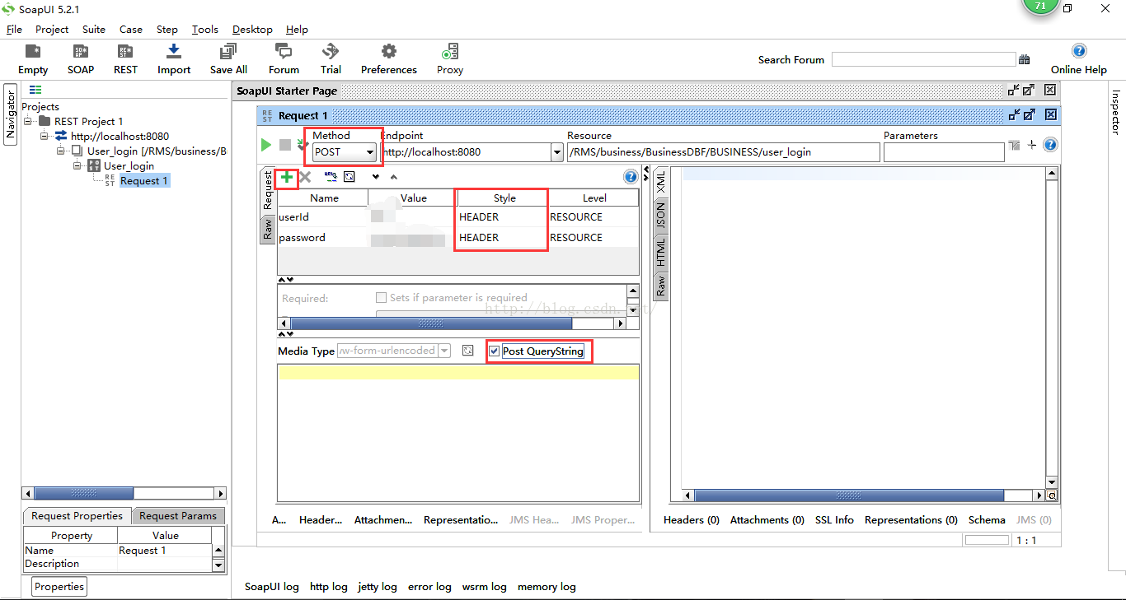
Task: Open the Method POST dropdown
Action: [345, 152]
